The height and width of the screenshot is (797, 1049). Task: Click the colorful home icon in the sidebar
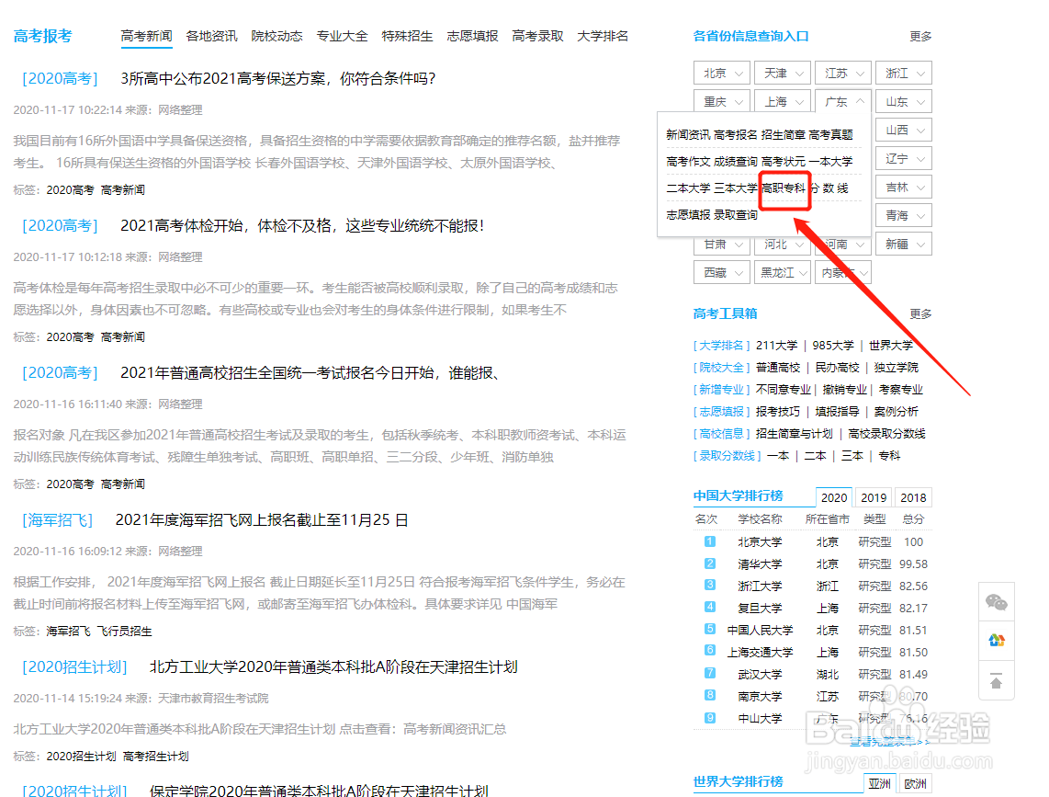996,640
